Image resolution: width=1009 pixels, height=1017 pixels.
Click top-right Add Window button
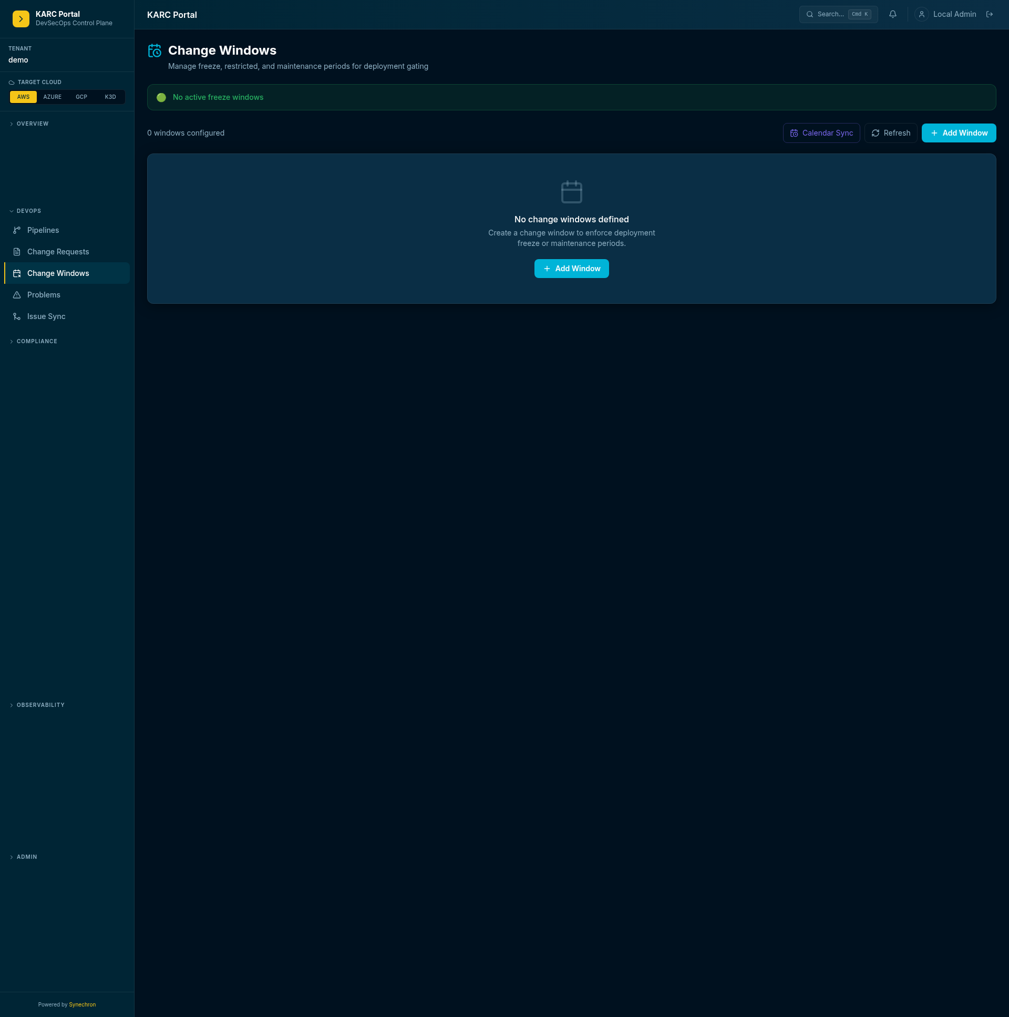pos(959,133)
